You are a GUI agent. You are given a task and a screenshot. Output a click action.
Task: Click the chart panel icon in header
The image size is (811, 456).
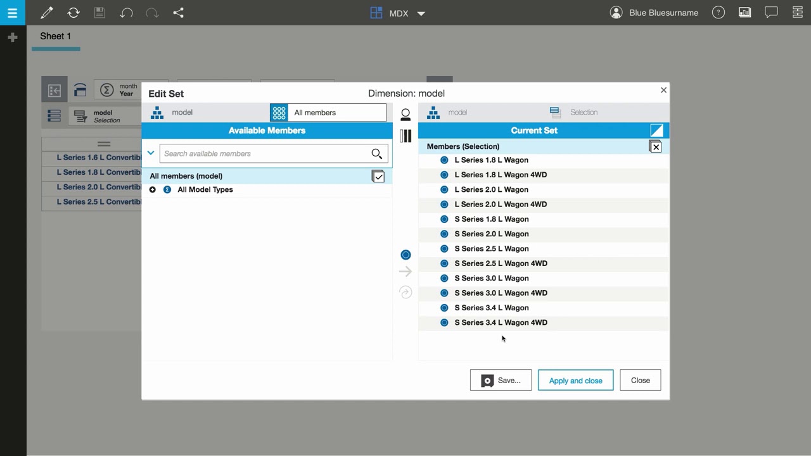(x=745, y=13)
